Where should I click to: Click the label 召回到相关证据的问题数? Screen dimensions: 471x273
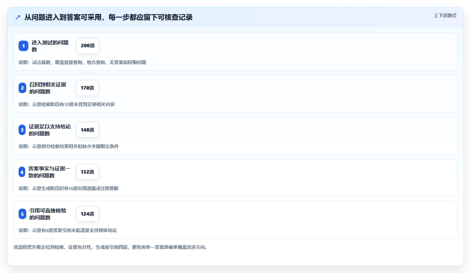point(48,88)
